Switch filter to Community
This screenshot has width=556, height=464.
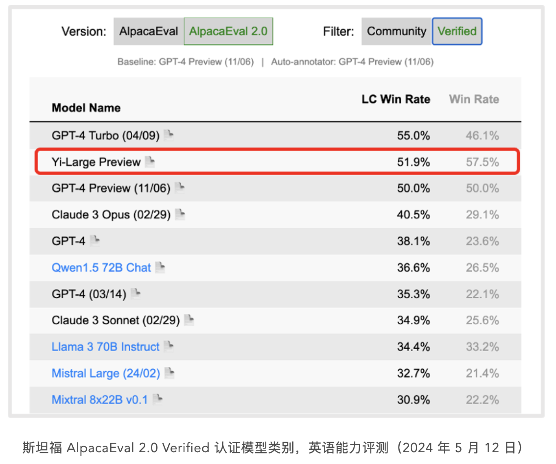[x=396, y=31]
